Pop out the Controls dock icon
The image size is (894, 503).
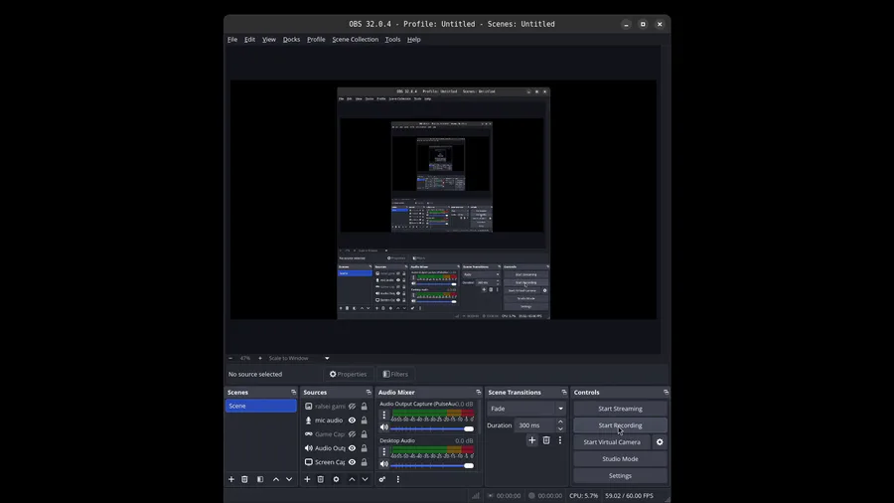666,393
